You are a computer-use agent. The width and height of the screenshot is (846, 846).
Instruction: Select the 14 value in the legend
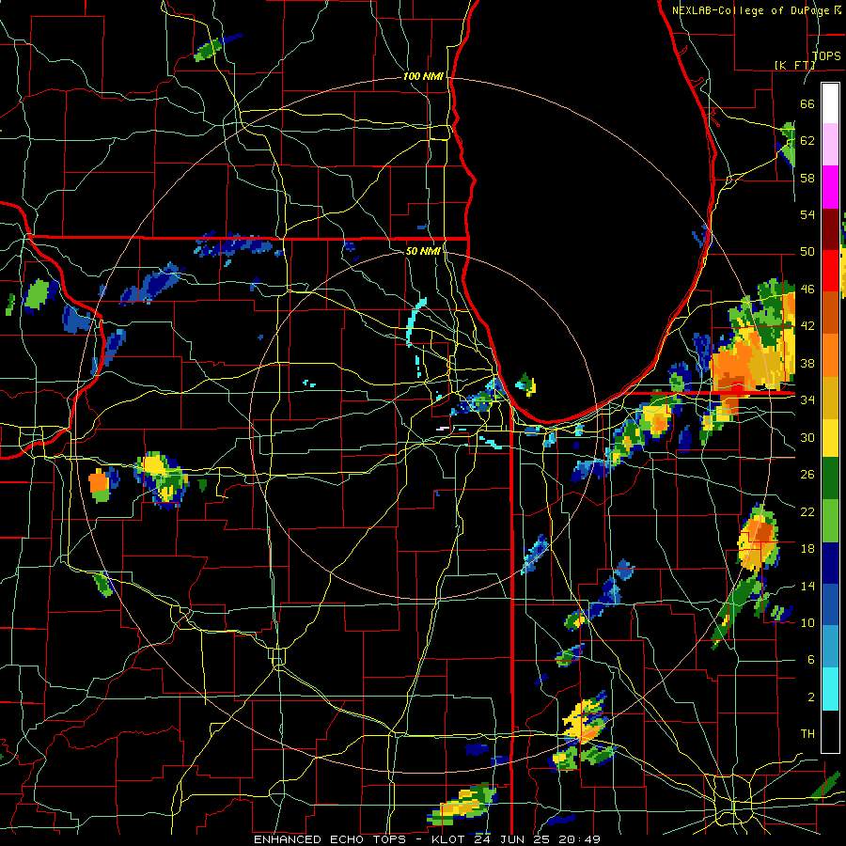(x=807, y=586)
